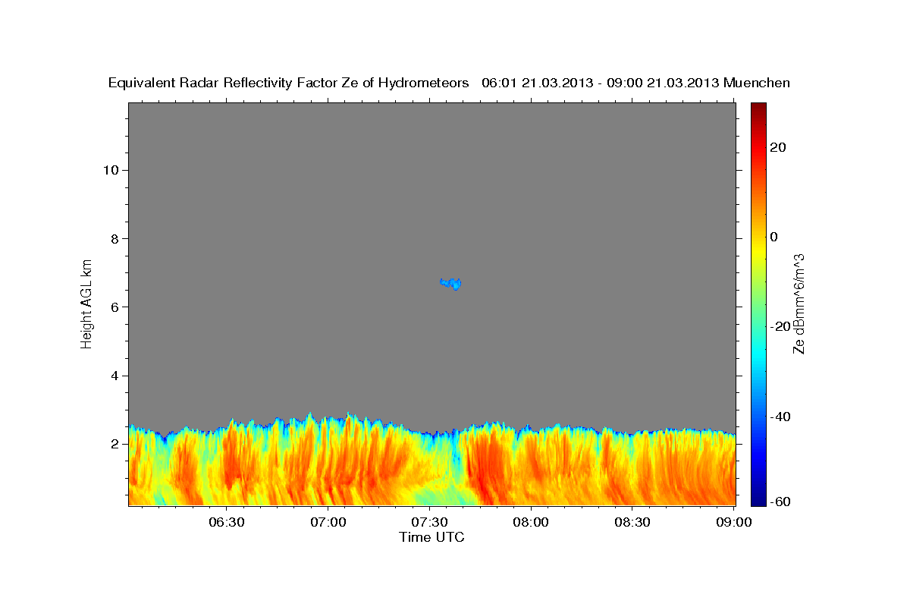Viewport: 910px width, 607px height.
Task: Click the "06:30" time tick label
Action: [227, 523]
